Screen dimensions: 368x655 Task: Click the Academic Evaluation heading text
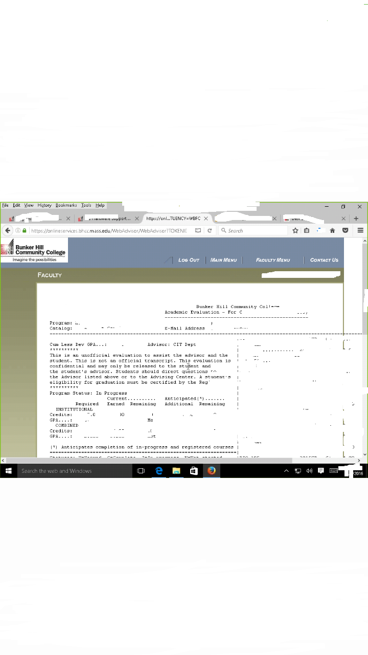coord(203,312)
